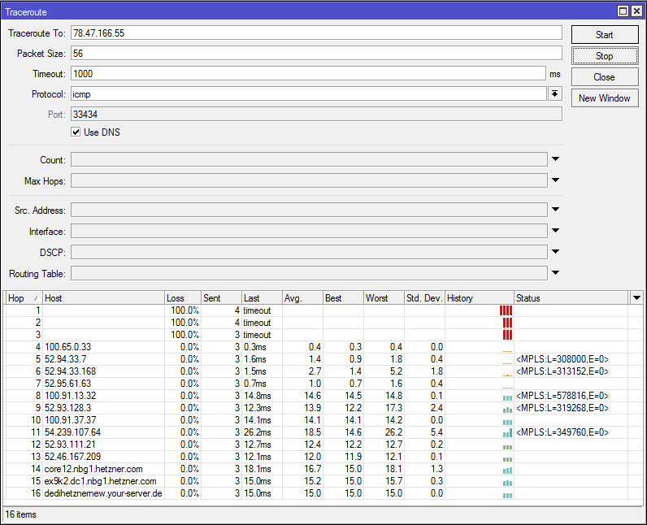Sort by the Status column header
647x525 pixels.
point(571,297)
